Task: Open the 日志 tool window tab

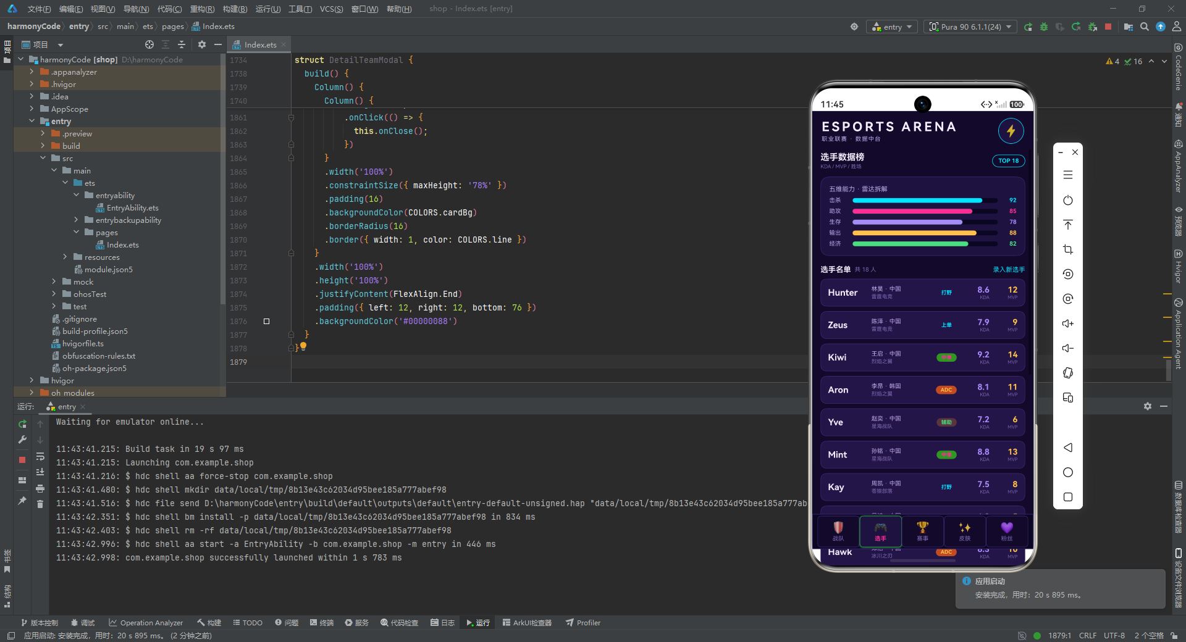Action: 443,623
